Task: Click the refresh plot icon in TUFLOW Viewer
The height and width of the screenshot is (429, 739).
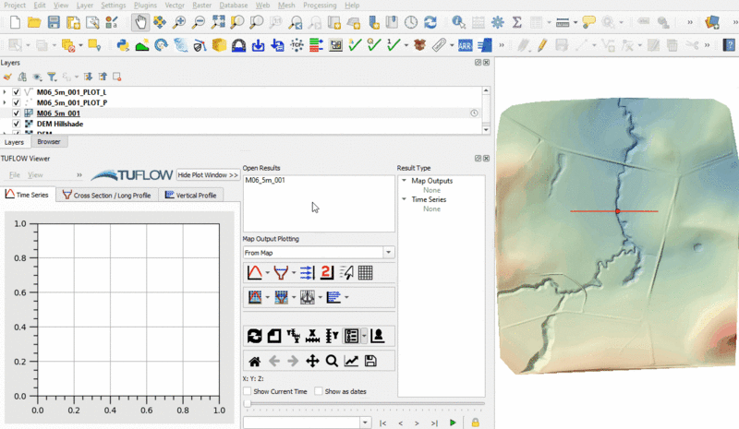Action: pos(254,336)
